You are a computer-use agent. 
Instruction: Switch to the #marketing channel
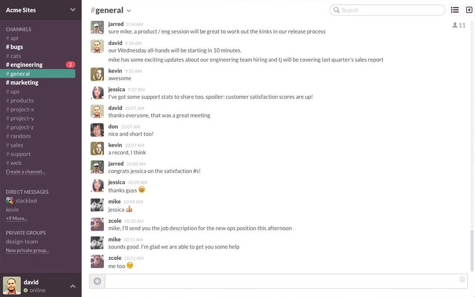(22, 82)
